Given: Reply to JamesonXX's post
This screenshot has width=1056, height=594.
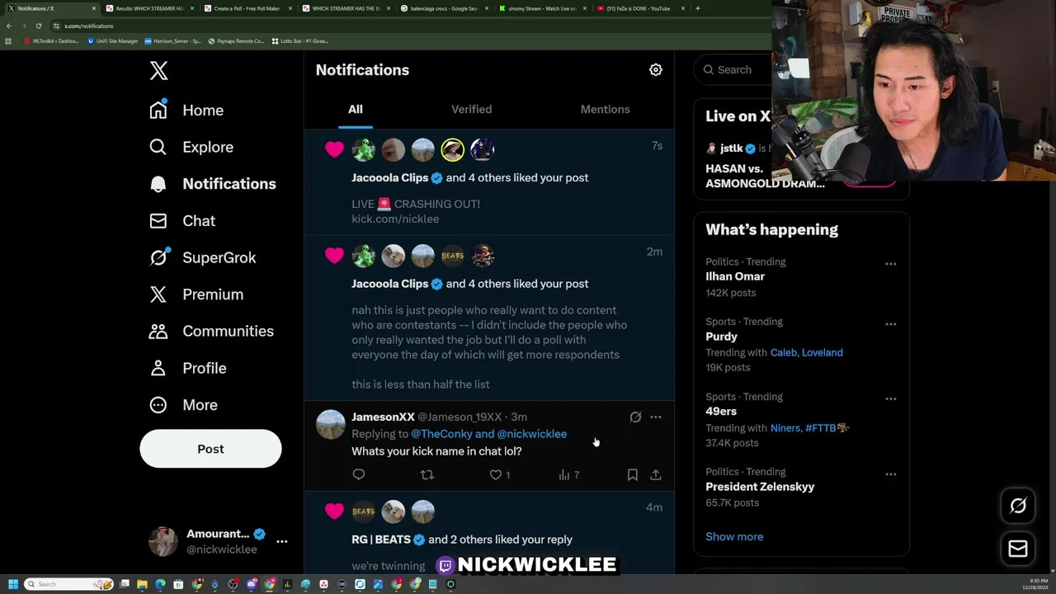Looking at the screenshot, I should [359, 474].
